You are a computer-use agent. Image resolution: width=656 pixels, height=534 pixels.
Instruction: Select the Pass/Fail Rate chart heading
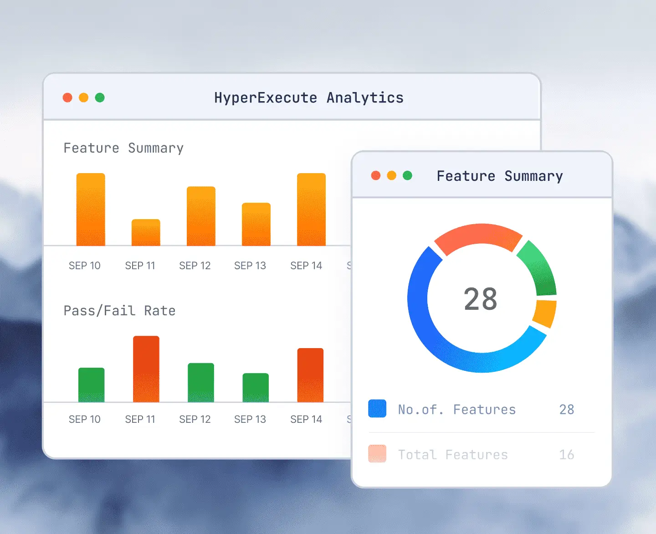click(x=119, y=311)
